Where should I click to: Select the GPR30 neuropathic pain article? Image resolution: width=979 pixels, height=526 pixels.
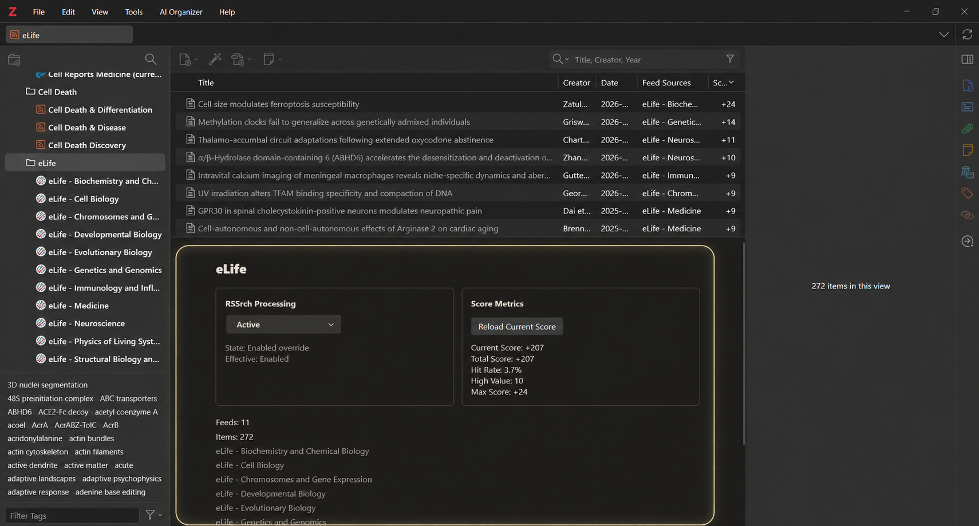(458, 211)
